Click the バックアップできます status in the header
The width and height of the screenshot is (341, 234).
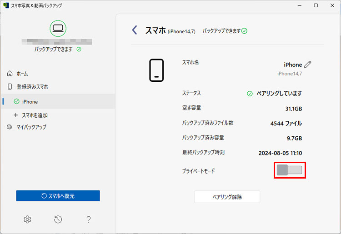pos(225,31)
